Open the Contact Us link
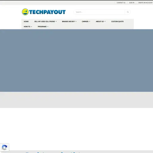The width and height of the screenshot is (153, 153). pos(121,3)
